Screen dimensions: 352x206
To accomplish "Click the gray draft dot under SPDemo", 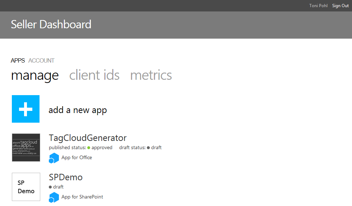I will pyautogui.click(x=50, y=187).
